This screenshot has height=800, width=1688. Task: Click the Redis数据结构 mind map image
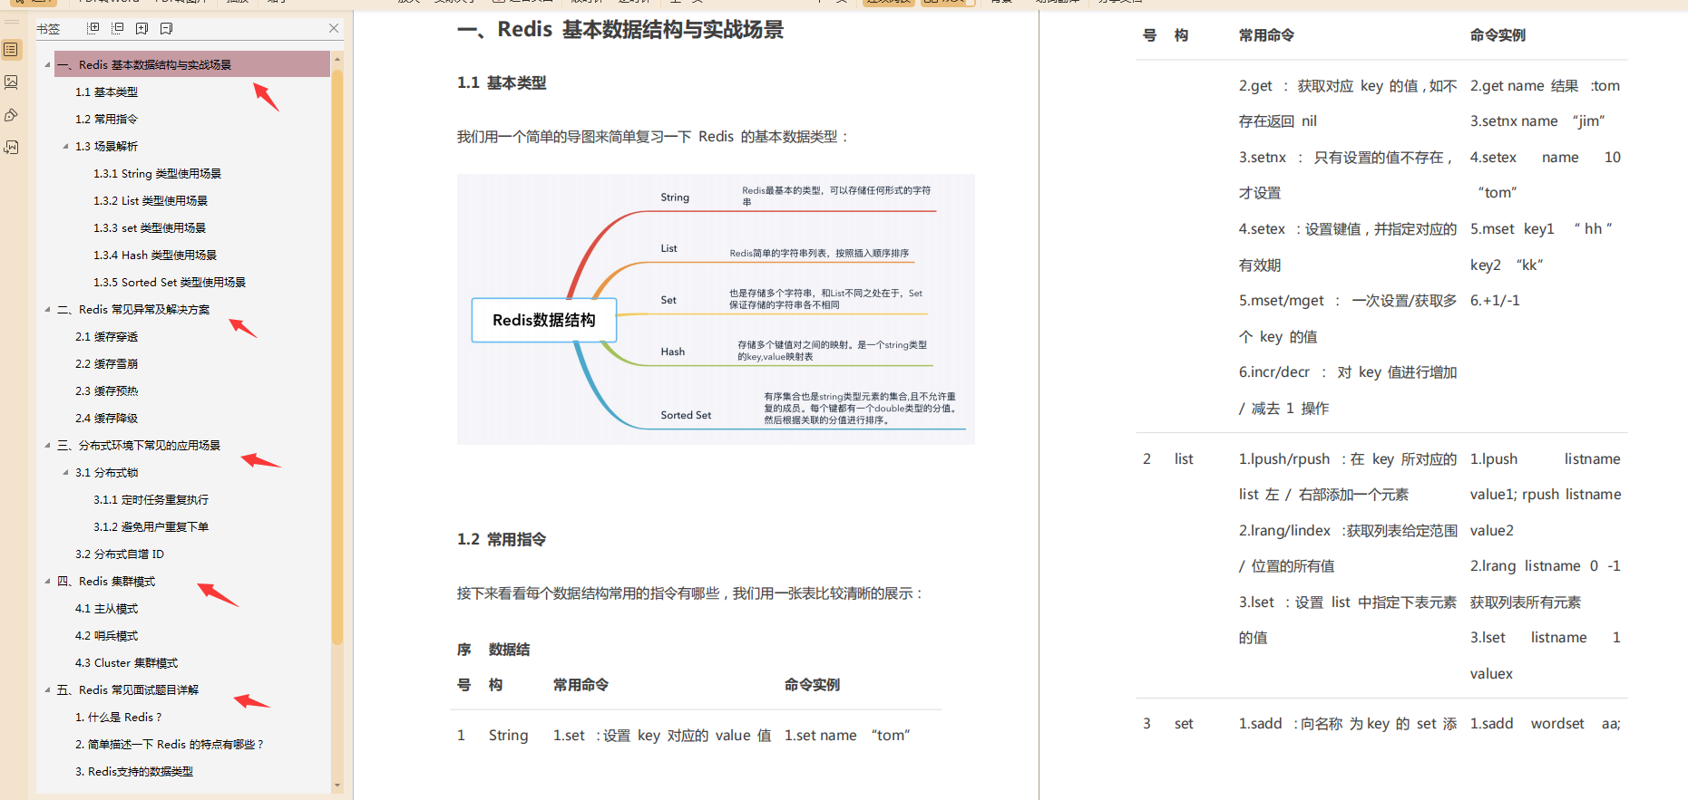tap(716, 309)
